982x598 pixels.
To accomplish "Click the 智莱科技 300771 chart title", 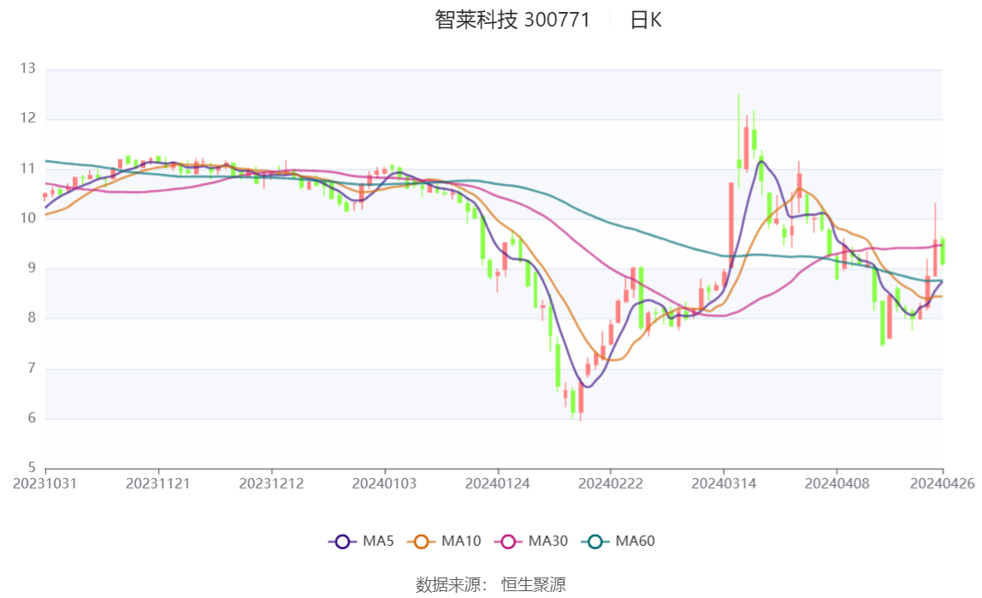I will point(512,21).
